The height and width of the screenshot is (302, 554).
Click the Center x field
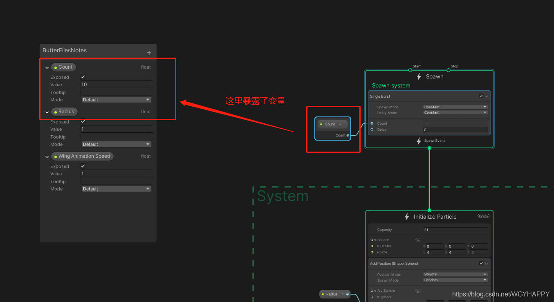[435, 246]
